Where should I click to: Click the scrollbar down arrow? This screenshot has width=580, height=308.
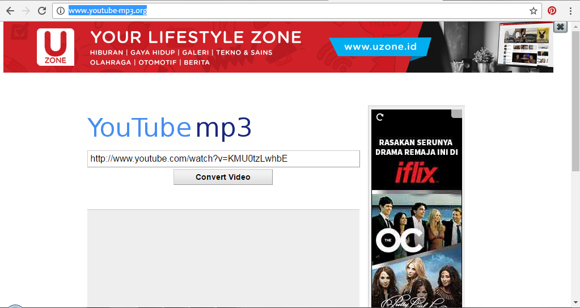575,302
